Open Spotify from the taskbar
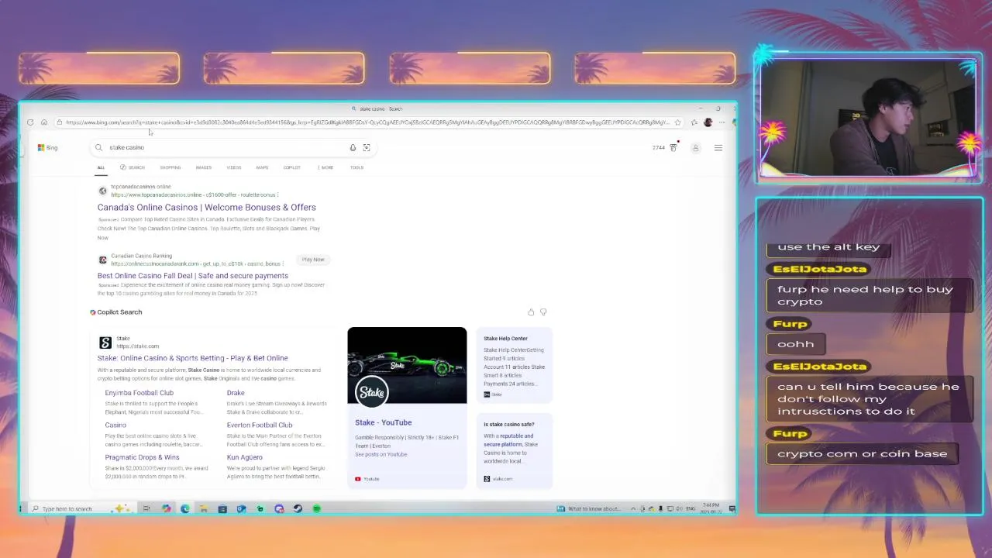The height and width of the screenshot is (558, 992). pyautogui.click(x=317, y=508)
